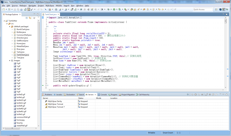Image resolution: width=231 pixels, height=136 pixels.
Task: Click the Print icon in toolbar
Action: point(21,10)
